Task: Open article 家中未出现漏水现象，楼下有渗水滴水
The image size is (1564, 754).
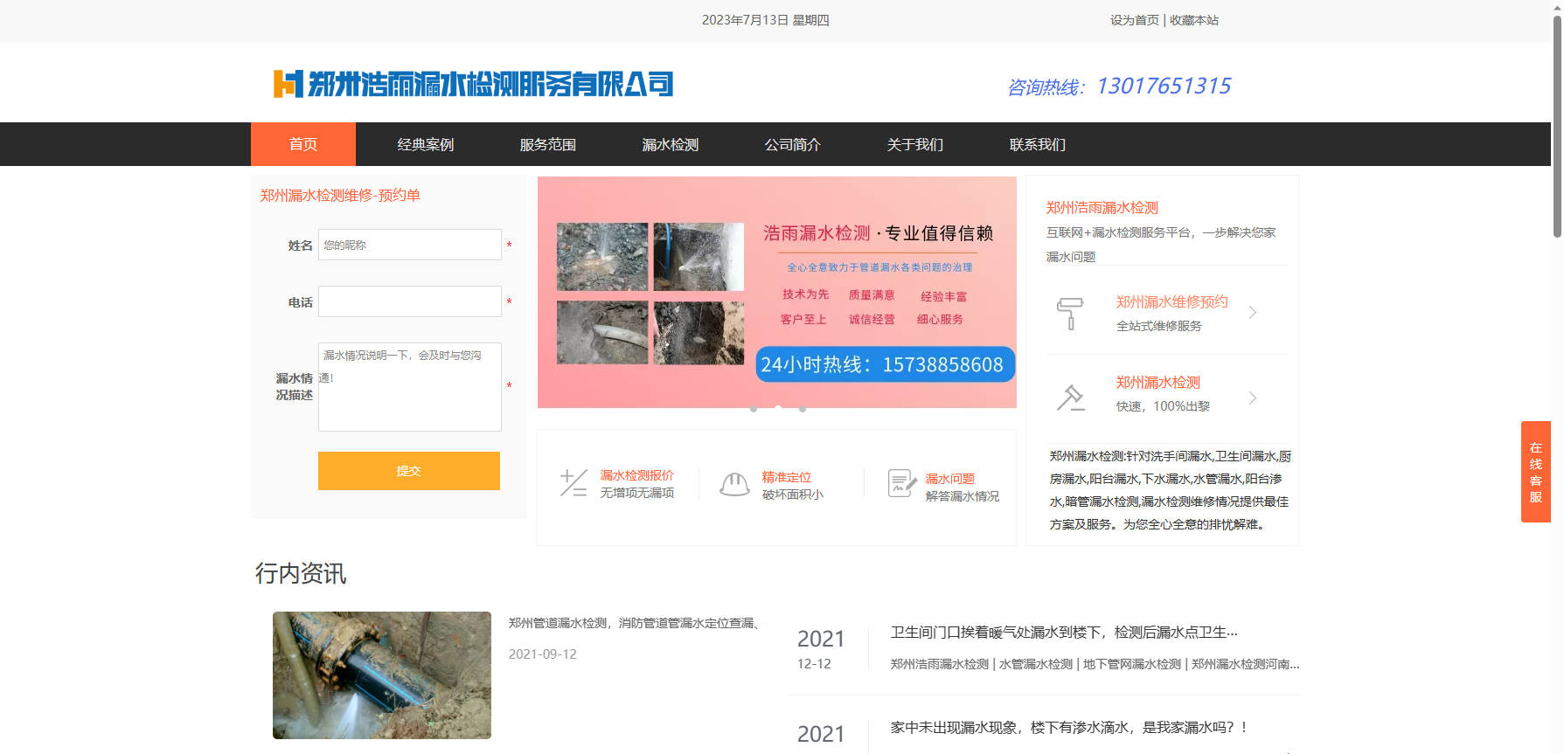Action: [x=1069, y=728]
